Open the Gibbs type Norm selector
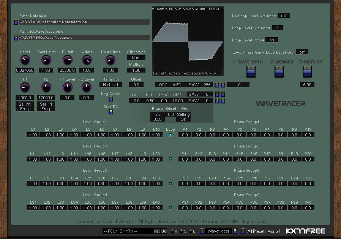The width and height of the screenshot is (341, 239). point(136,58)
